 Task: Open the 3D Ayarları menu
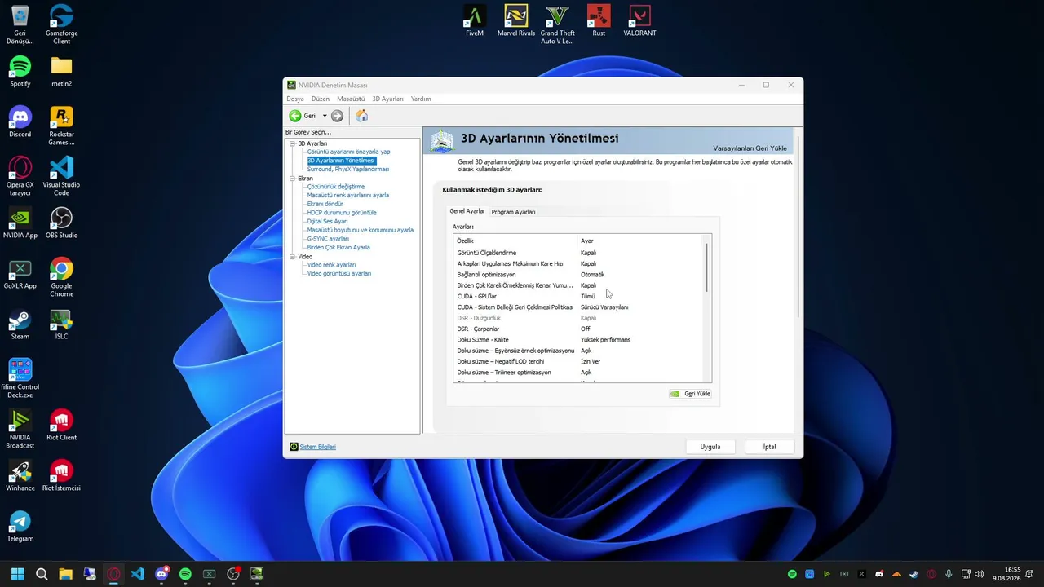click(388, 99)
